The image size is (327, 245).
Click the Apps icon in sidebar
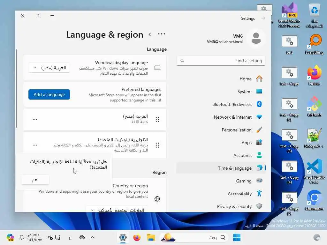point(259,143)
